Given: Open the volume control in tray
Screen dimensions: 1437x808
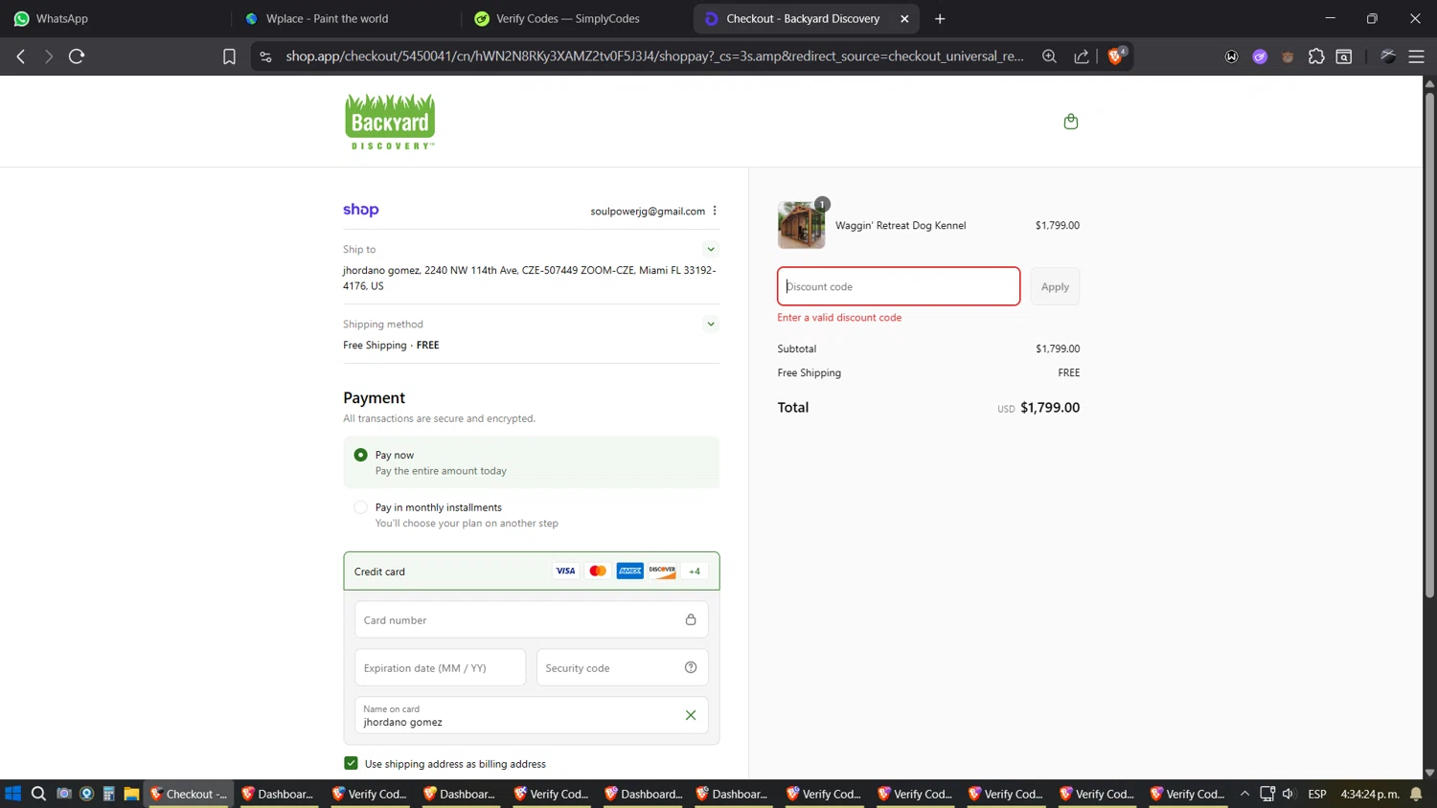Looking at the screenshot, I should (x=1289, y=794).
